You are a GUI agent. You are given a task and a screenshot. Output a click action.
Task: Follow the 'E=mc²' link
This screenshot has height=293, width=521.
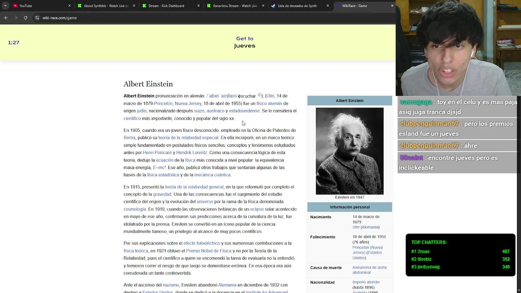click(x=159, y=168)
